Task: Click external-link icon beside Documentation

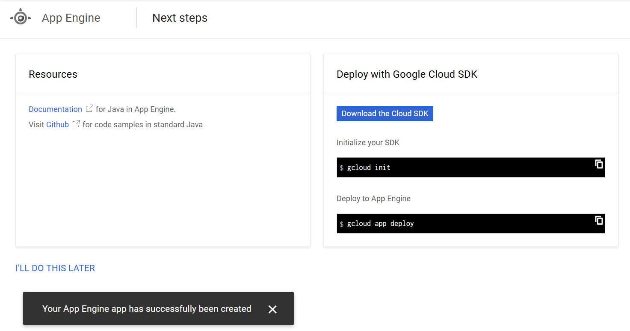Action: pos(89,109)
